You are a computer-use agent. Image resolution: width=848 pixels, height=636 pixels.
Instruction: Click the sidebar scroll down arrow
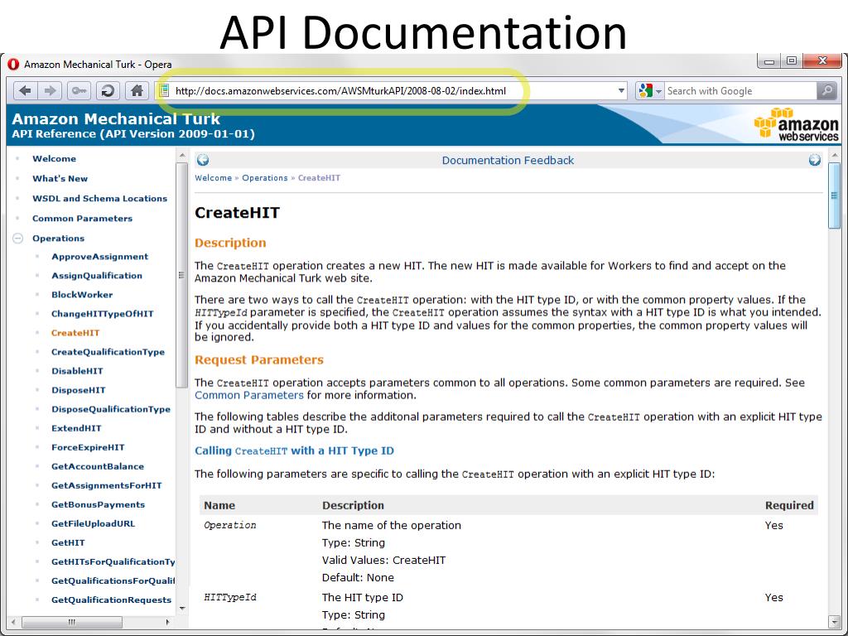pos(181,609)
